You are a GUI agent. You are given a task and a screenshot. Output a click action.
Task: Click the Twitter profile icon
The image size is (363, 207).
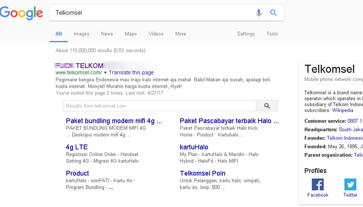tap(350, 184)
